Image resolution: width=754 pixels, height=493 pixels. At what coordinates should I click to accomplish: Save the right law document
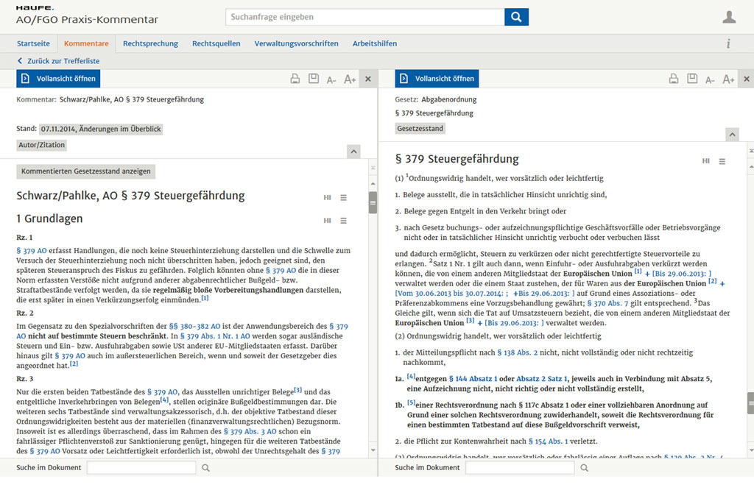point(692,78)
